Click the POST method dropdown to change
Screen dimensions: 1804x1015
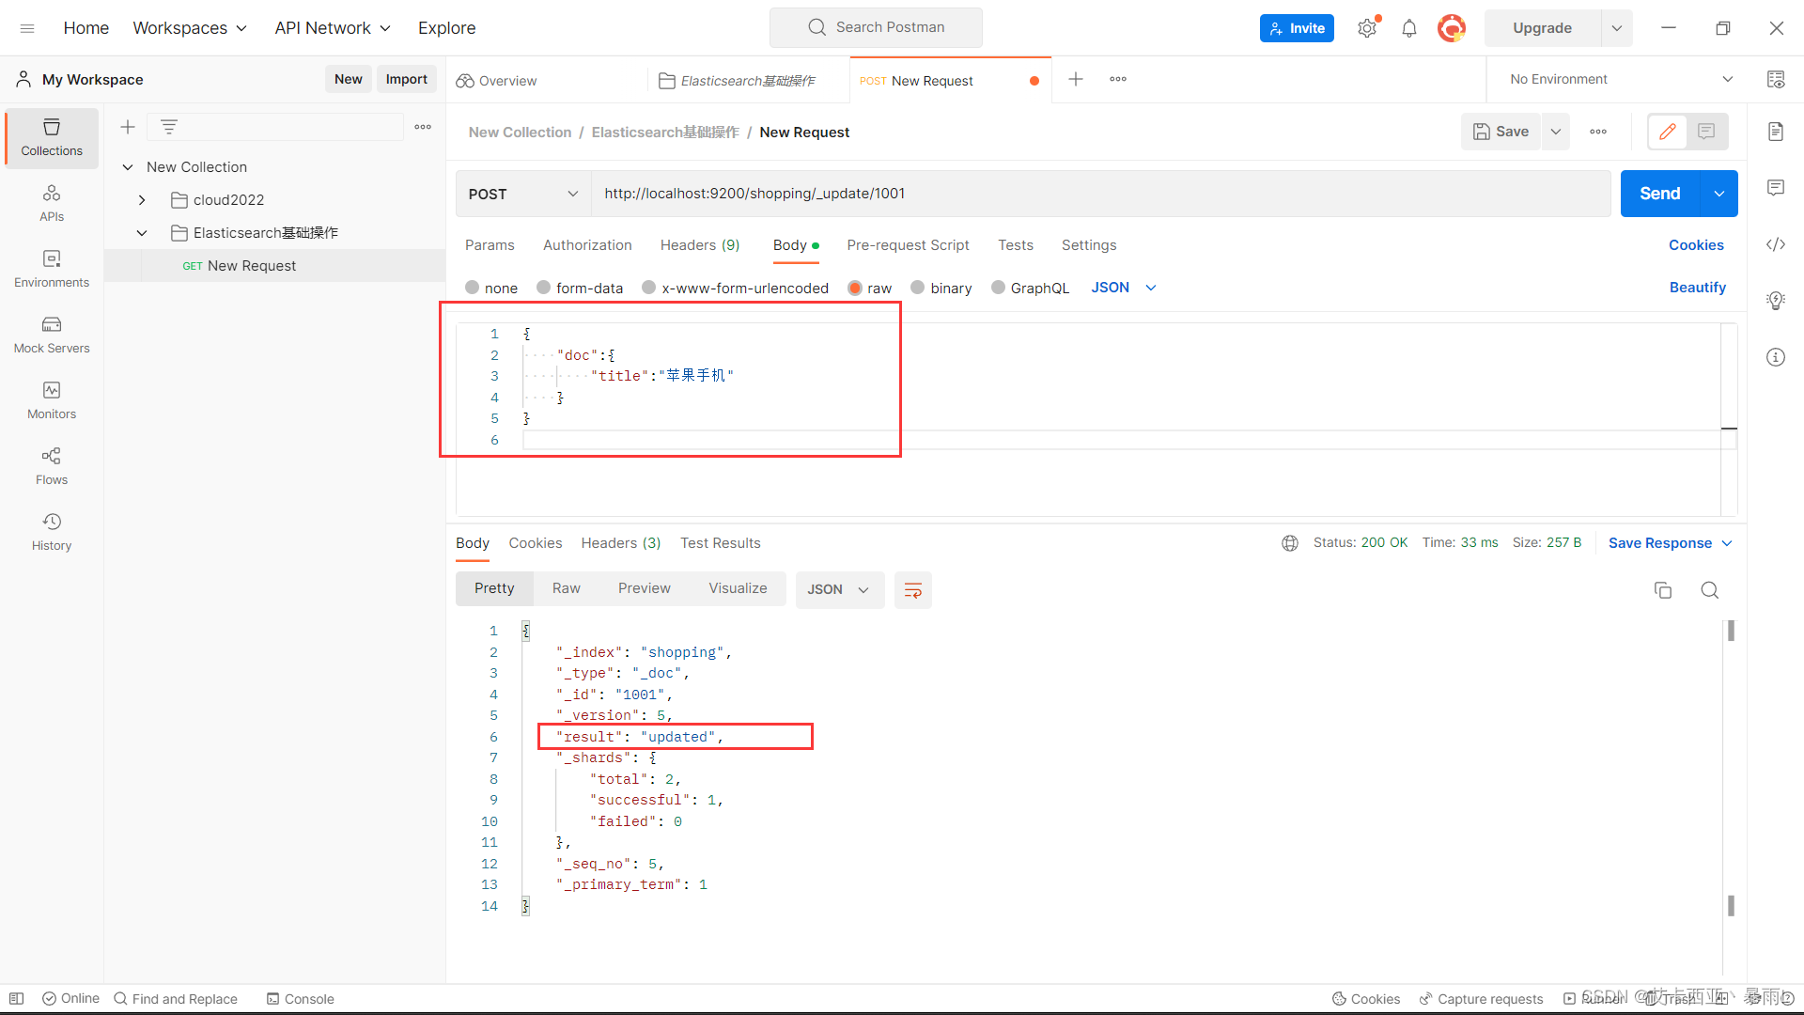coord(521,192)
